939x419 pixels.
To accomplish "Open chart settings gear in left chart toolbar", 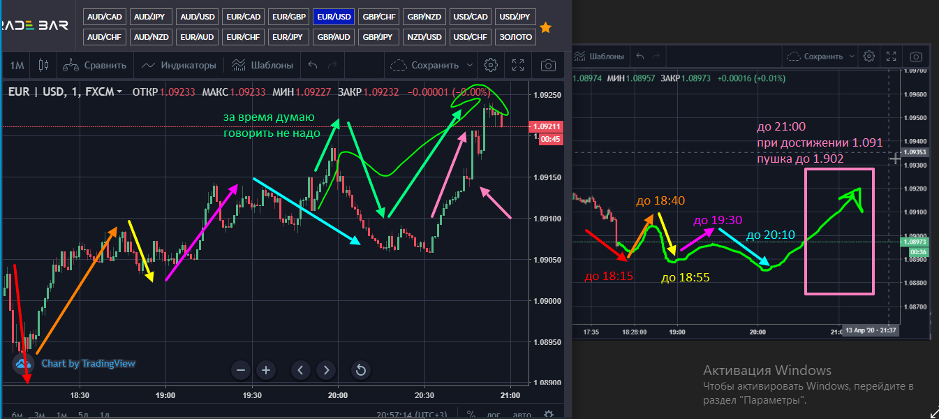I will click(x=491, y=65).
